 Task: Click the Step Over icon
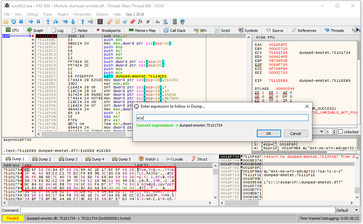56,22
